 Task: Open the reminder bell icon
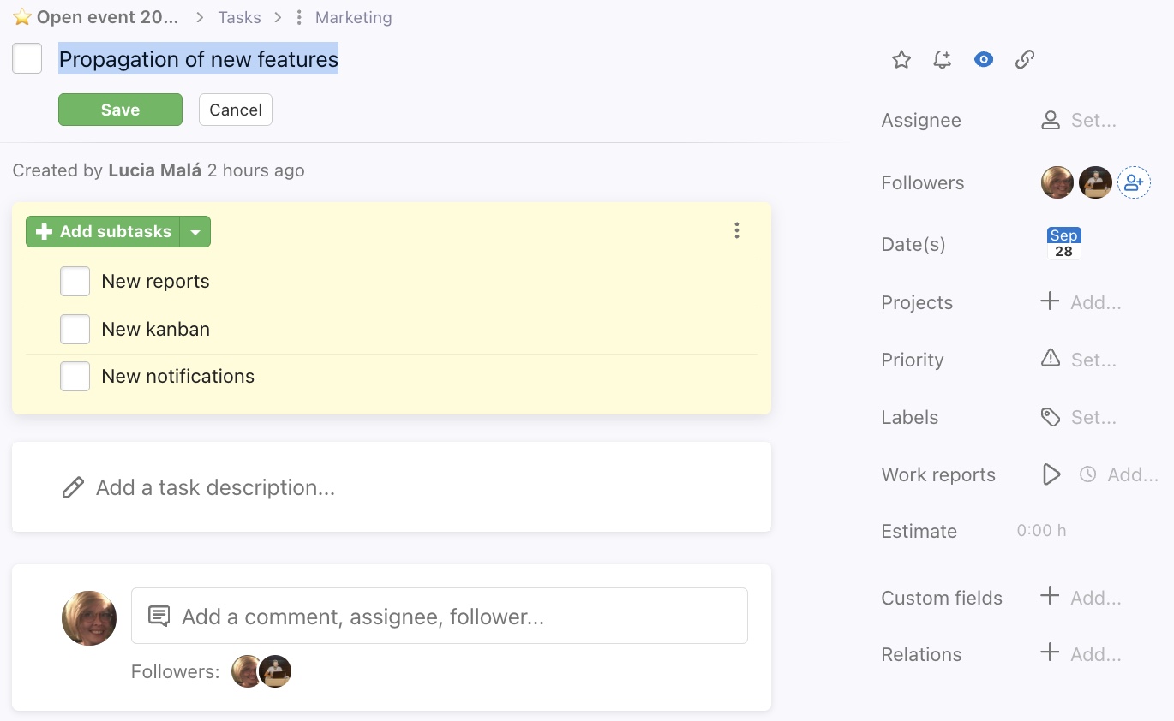pyautogui.click(x=943, y=60)
